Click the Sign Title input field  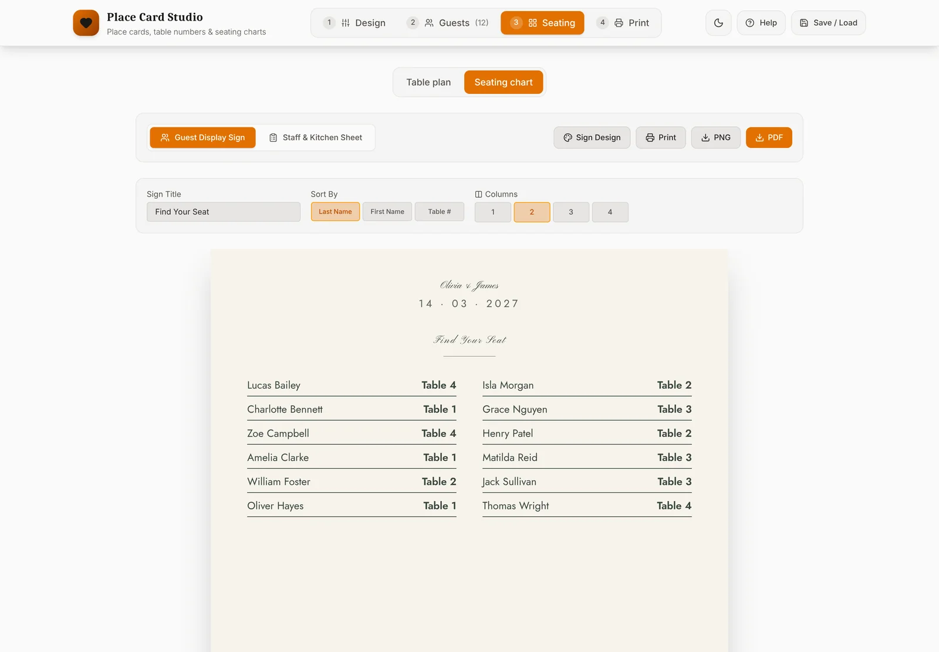(224, 212)
